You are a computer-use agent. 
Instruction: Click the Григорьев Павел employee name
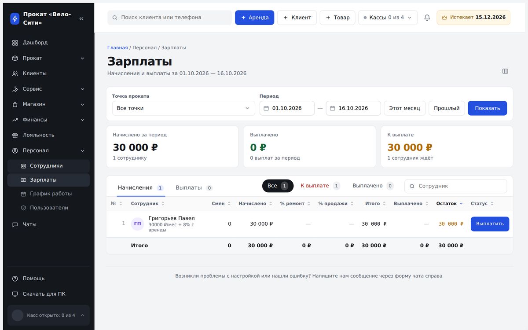(172, 218)
